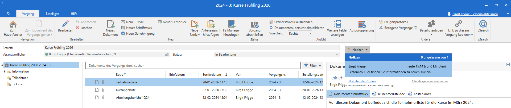The height and width of the screenshot is (108, 511).
Task: Collapse the ribbon with the chevron
Action: coord(508,14)
